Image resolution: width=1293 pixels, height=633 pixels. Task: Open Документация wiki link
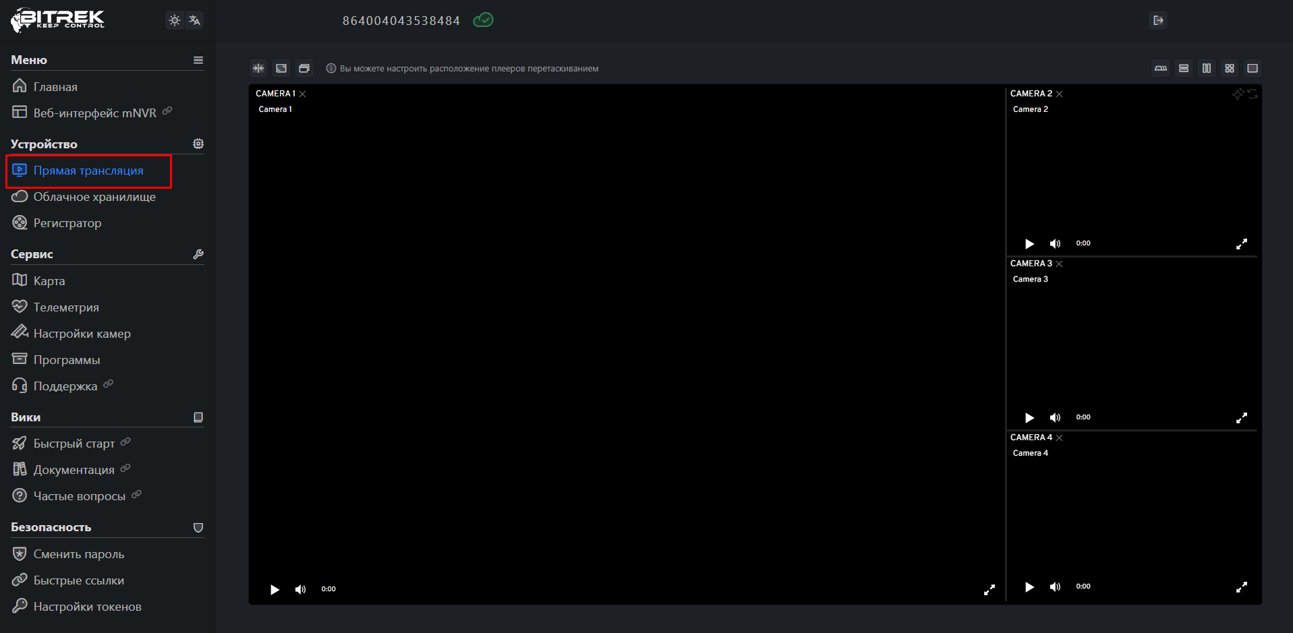[71, 469]
